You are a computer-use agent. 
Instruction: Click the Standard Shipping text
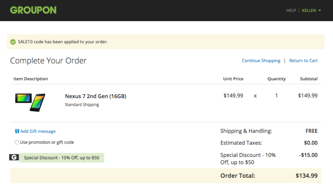pos(82,105)
